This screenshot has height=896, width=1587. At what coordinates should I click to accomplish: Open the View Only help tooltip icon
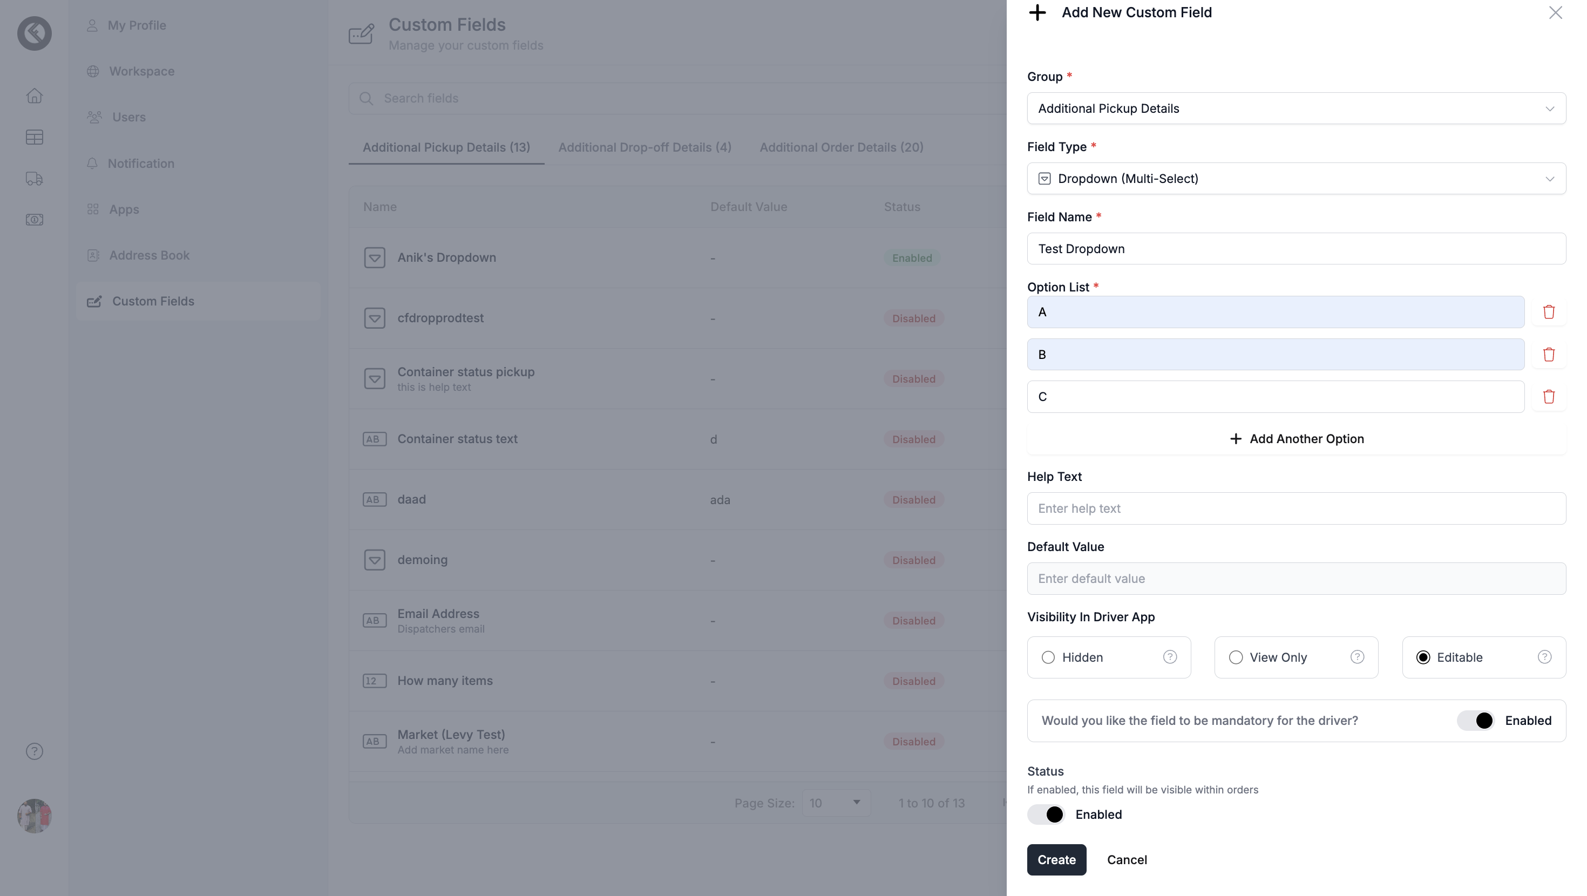click(1357, 657)
